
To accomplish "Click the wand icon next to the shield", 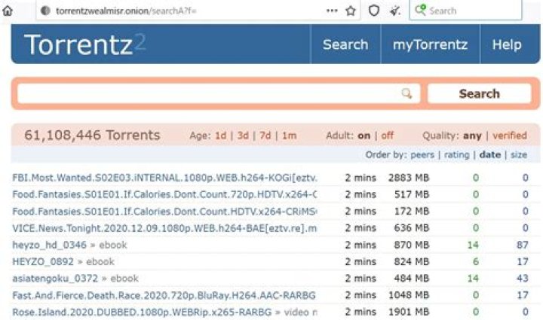I will (x=395, y=11).
